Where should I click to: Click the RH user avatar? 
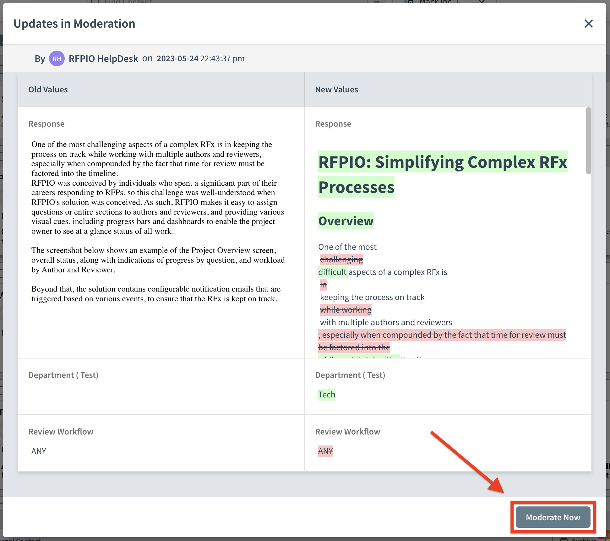coord(57,58)
